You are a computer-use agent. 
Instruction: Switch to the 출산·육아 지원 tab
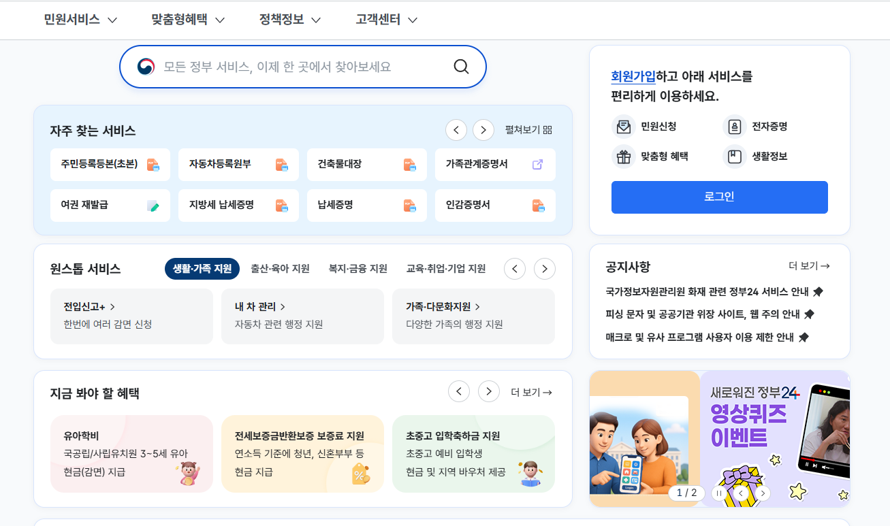tap(279, 268)
